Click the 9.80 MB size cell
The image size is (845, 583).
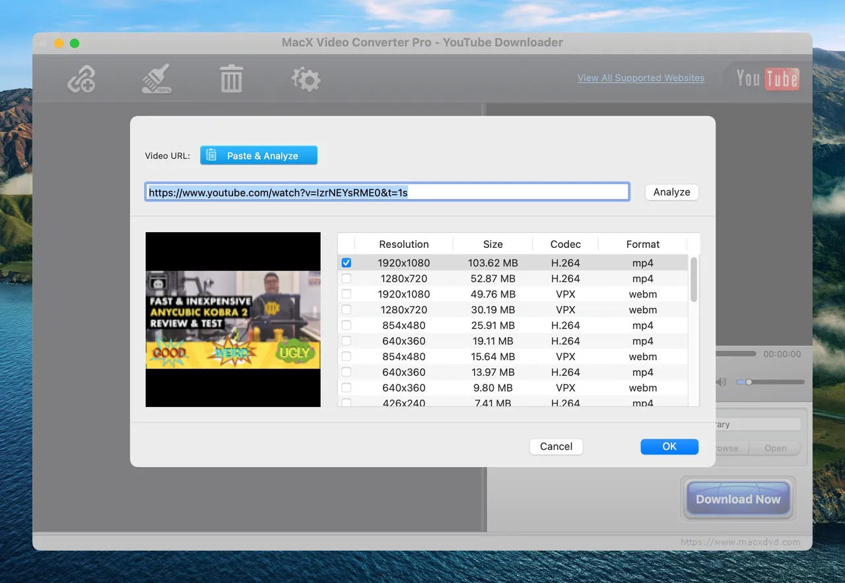(x=492, y=388)
